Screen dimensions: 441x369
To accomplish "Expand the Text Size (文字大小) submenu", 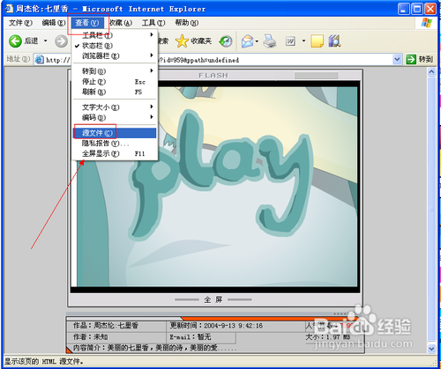I will [x=115, y=107].
